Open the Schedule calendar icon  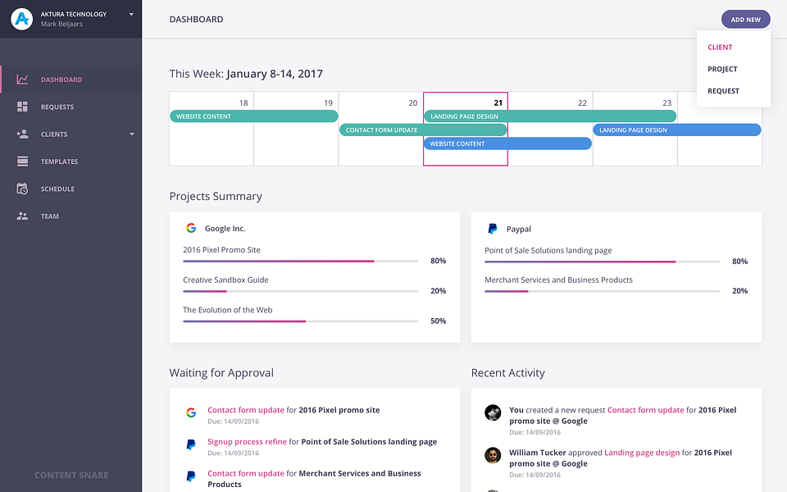coord(23,189)
